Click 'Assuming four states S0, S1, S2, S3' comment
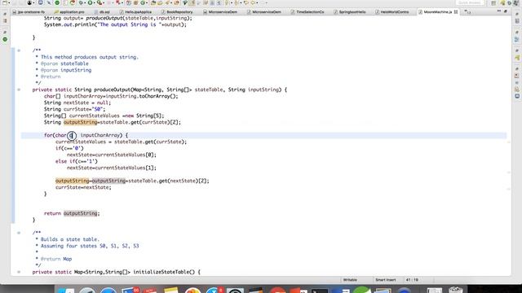This screenshot has width=522, height=293. tap(90, 246)
